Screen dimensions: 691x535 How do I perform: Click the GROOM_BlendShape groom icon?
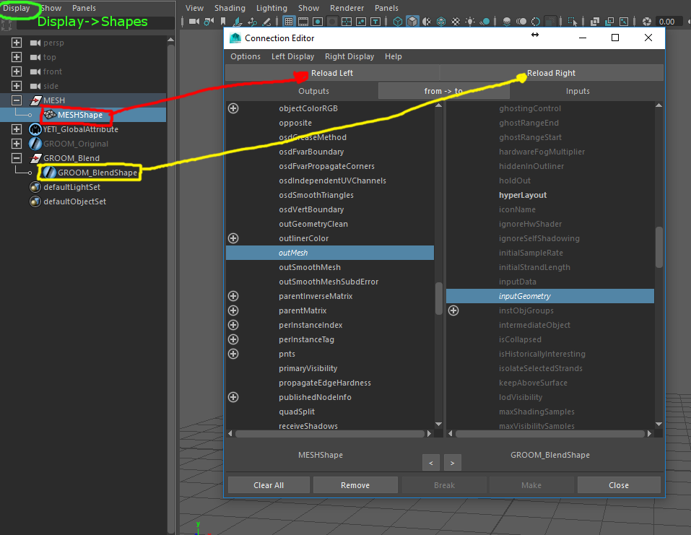pos(49,173)
